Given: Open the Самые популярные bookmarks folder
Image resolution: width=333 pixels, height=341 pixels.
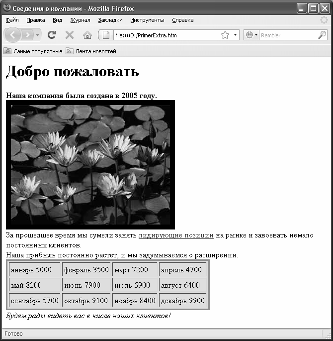Looking at the screenshot, I should pyautogui.click(x=33, y=51).
